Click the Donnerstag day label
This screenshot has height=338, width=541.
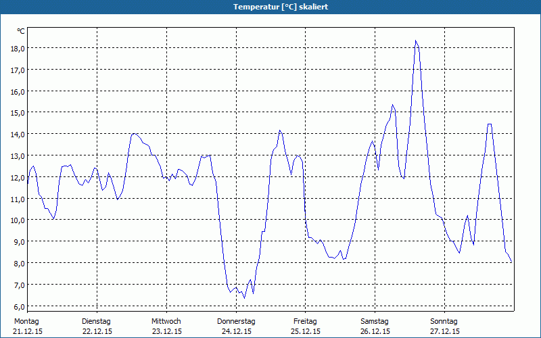coord(236,322)
